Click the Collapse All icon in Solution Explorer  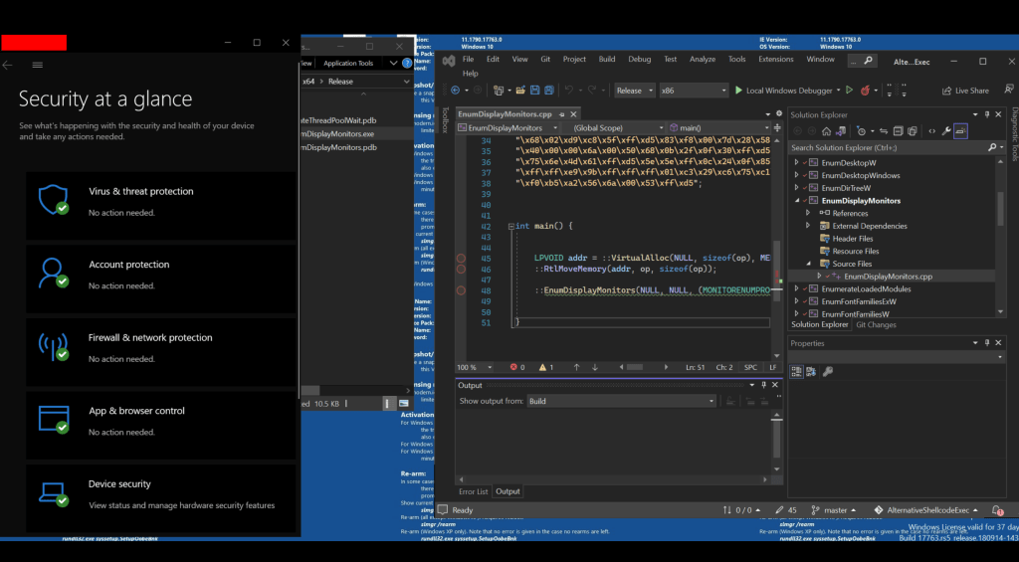[x=898, y=130]
